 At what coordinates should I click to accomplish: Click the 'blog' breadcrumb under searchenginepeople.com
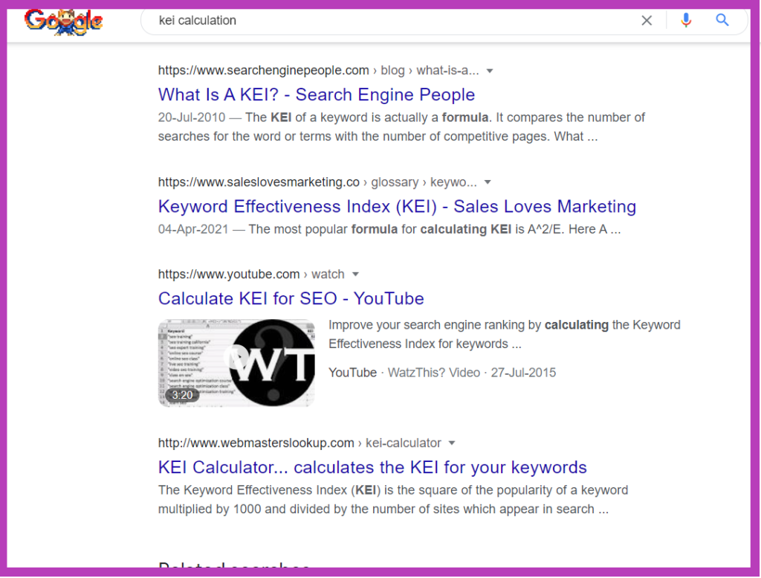click(x=392, y=70)
